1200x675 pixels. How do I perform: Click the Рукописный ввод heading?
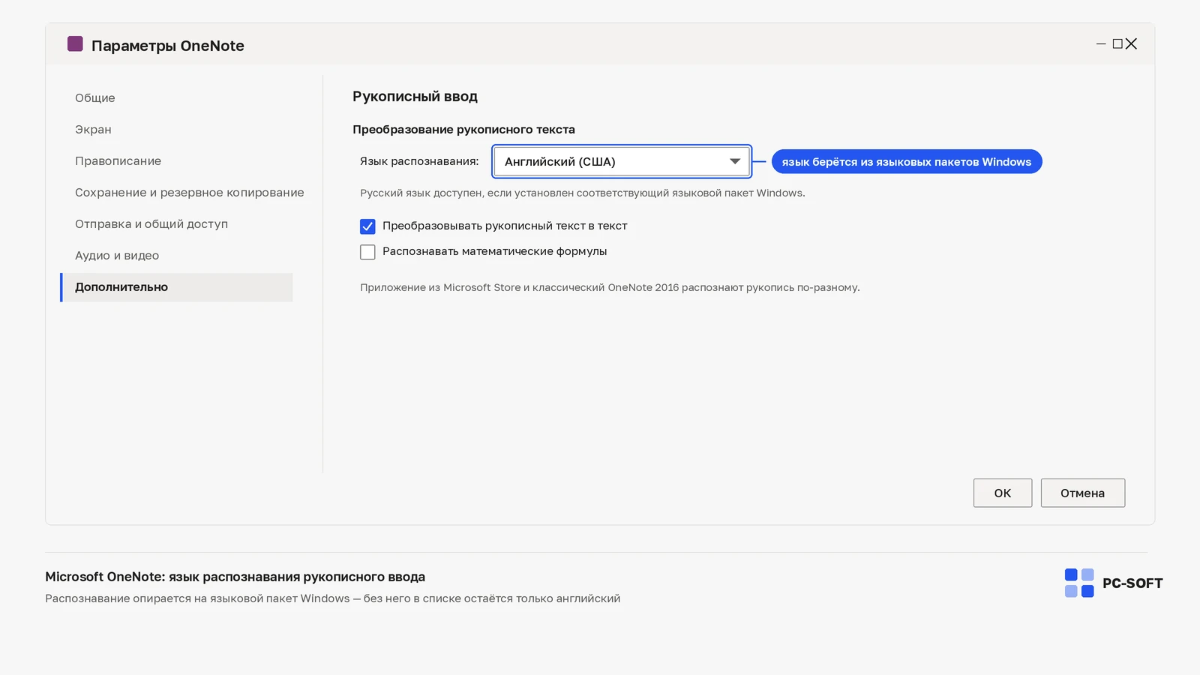(415, 97)
